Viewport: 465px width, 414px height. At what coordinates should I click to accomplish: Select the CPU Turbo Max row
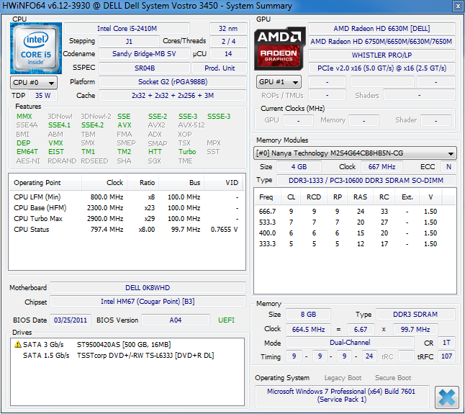[x=126, y=219]
